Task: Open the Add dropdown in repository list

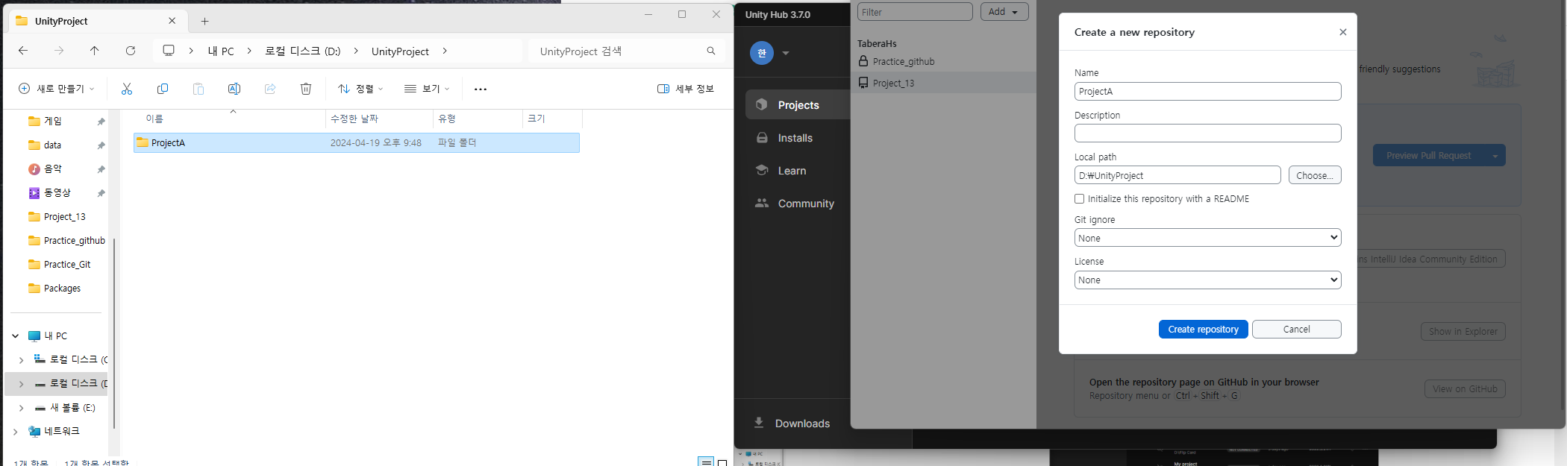Action: tap(1004, 11)
